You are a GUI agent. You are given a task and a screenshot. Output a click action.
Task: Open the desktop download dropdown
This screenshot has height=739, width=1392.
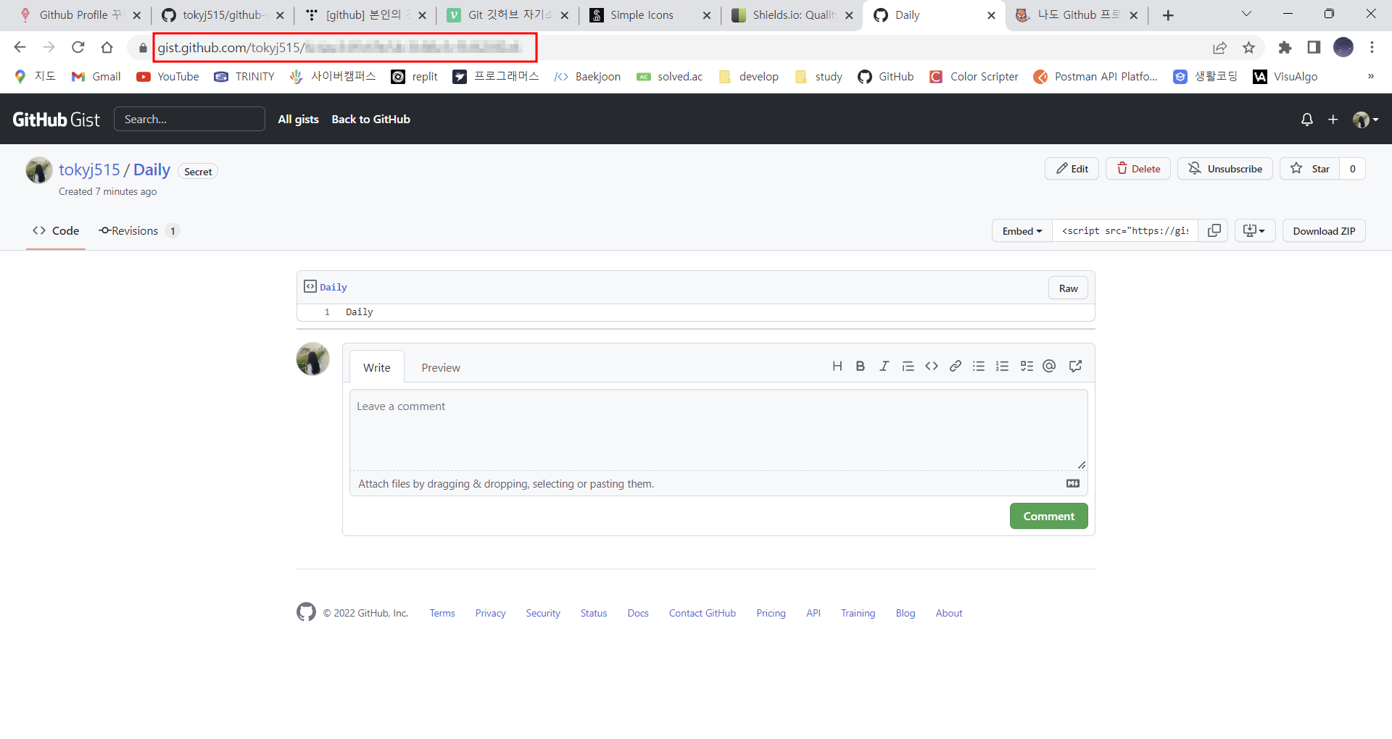point(1254,230)
